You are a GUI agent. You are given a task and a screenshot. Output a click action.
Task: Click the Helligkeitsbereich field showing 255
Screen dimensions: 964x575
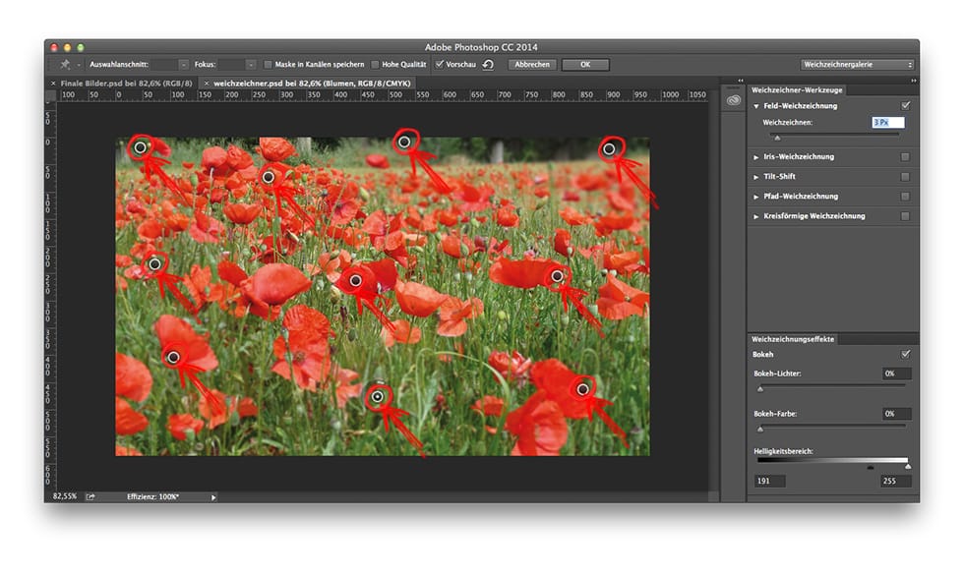tap(896, 481)
